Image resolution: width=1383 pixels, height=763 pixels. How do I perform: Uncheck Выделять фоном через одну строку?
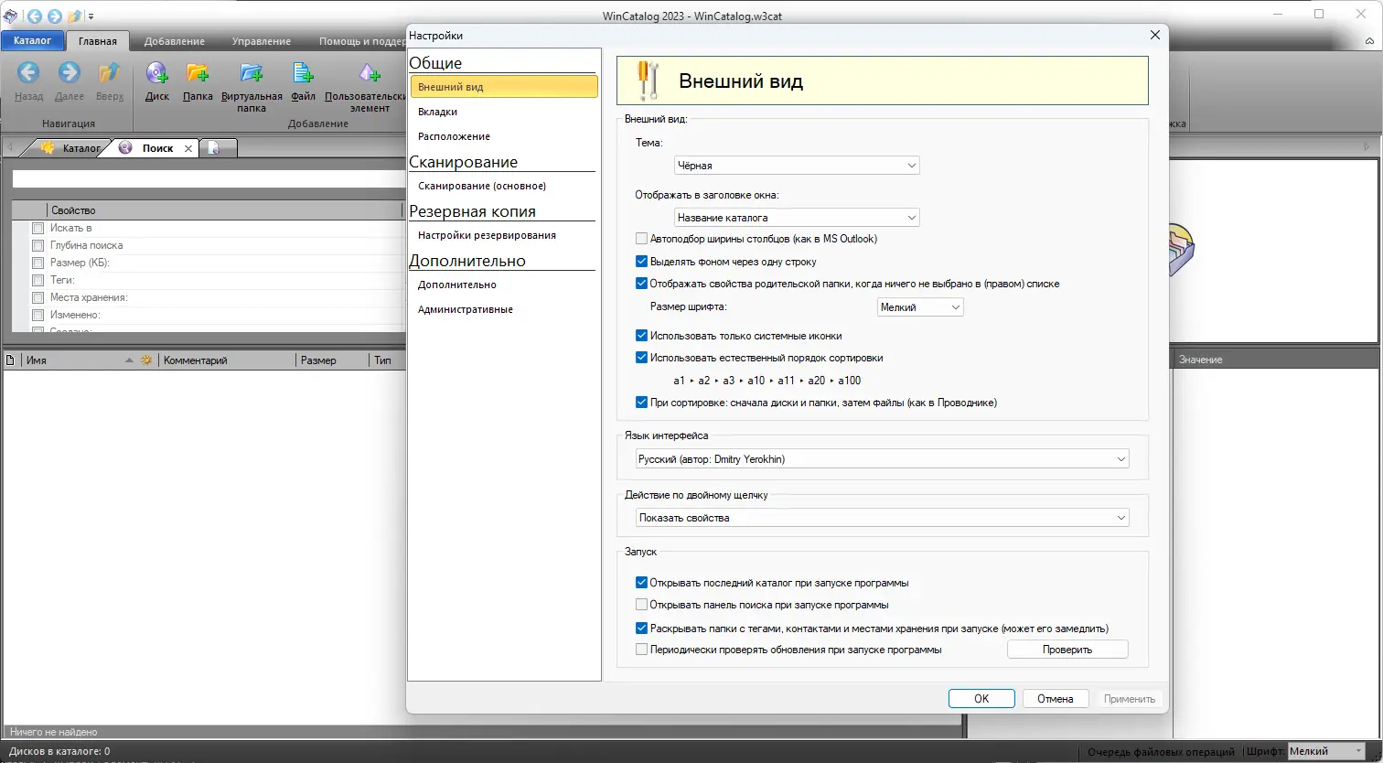641,262
